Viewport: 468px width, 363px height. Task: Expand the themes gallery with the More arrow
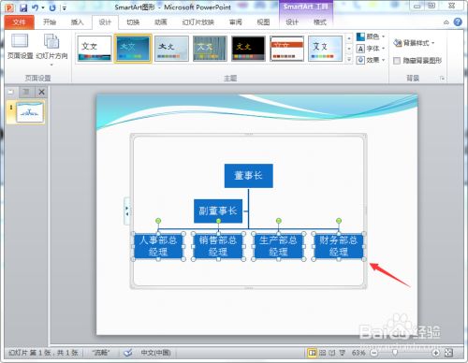click(x=349, y=59)
